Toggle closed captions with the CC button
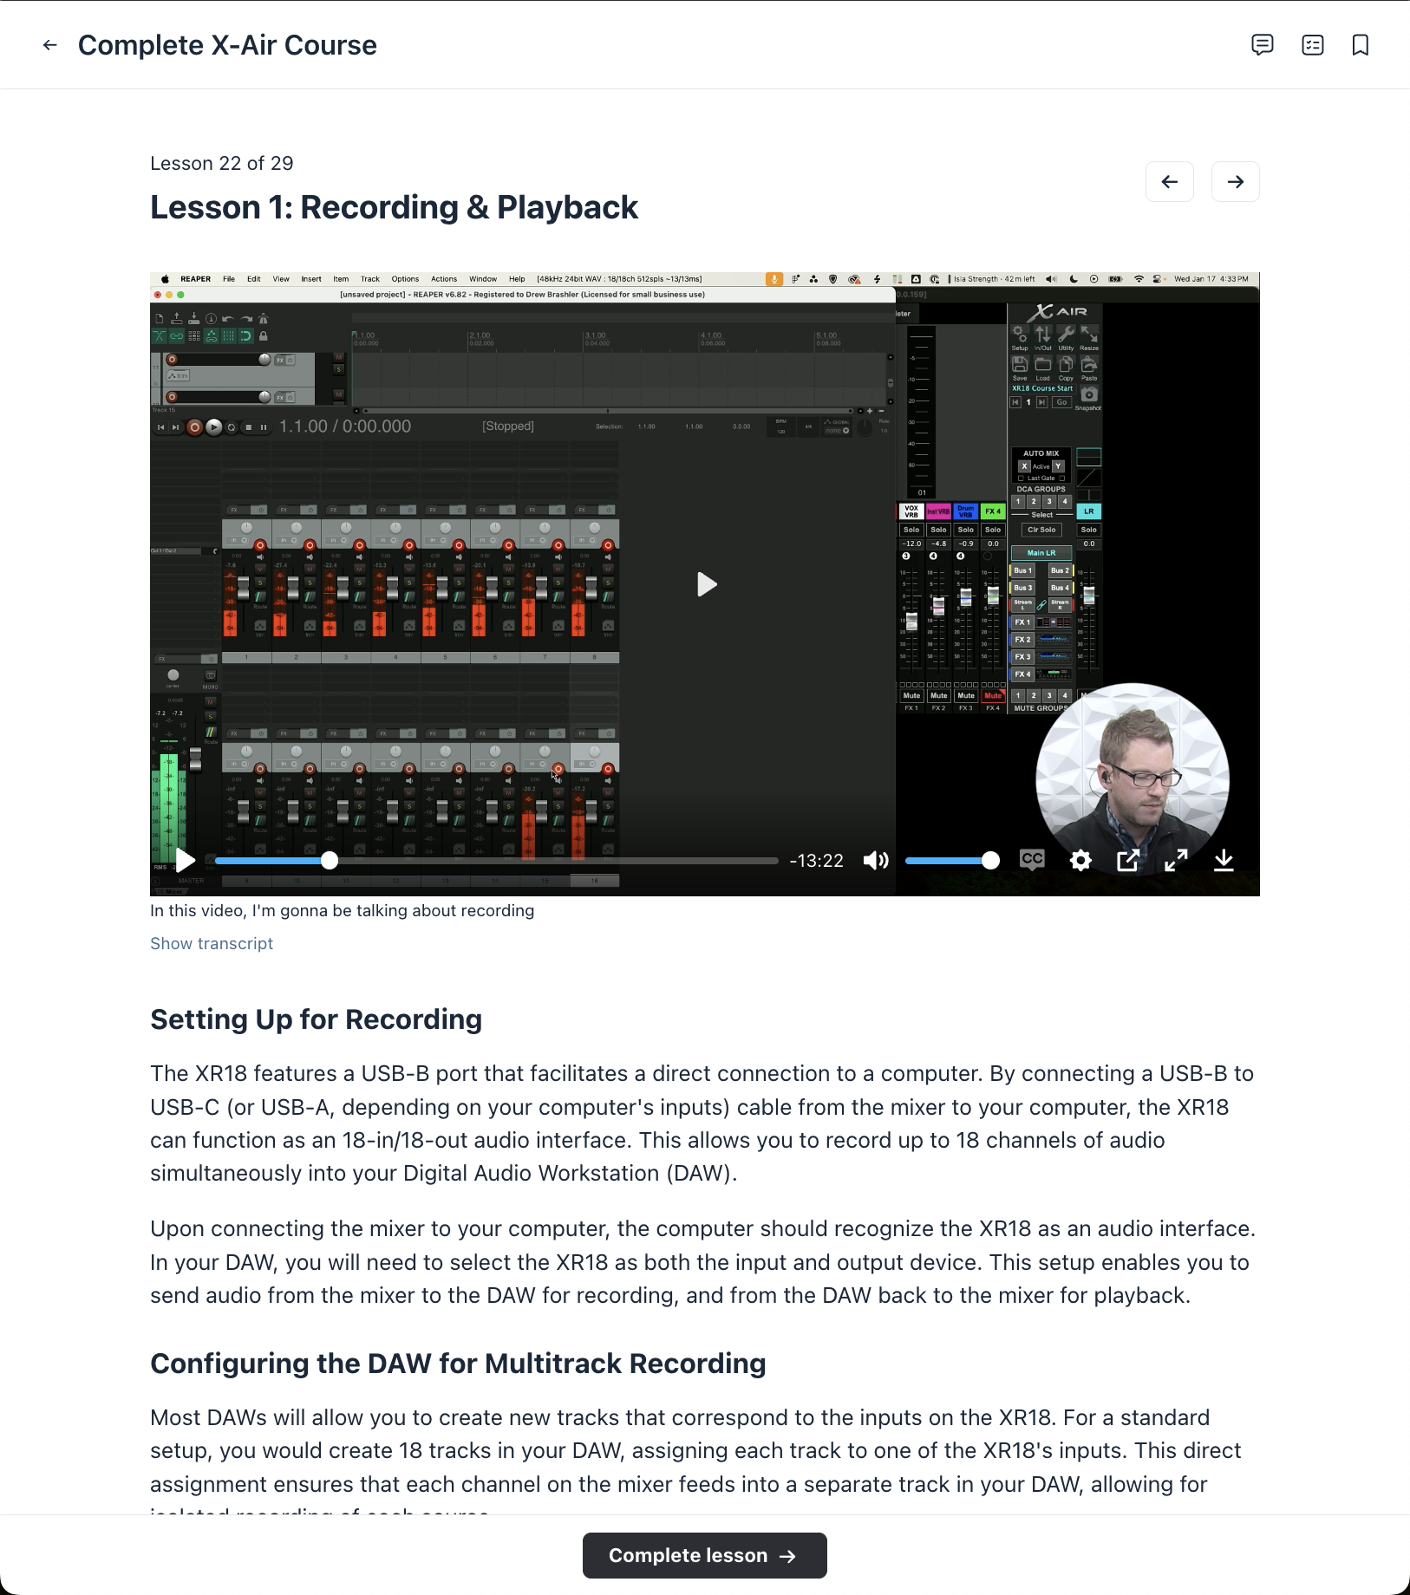This screenshot has height=1595, width=1410. point(1032,860)
